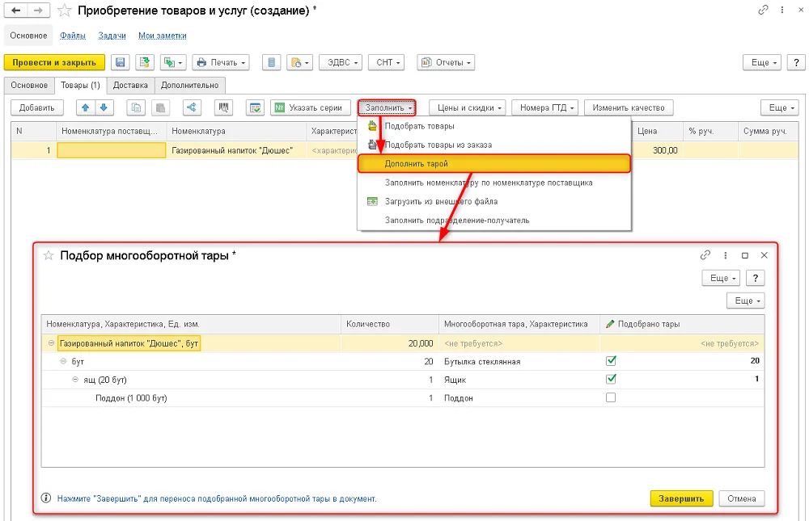
Task: Open the Цены и скидки dropdown
Action: 468,107
